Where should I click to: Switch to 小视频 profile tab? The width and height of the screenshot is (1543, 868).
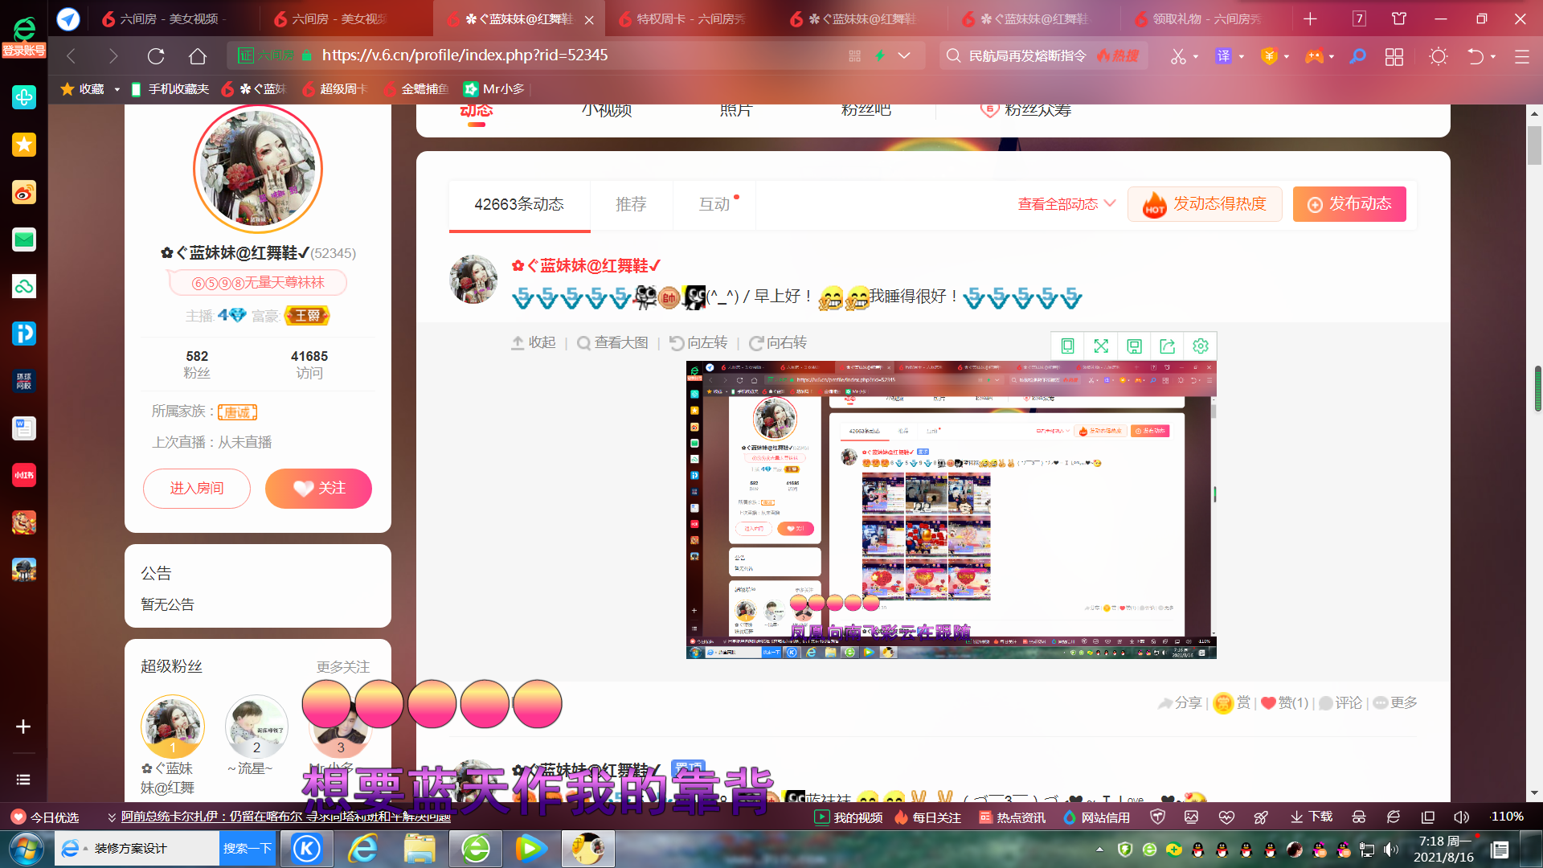tap(607, 110)
